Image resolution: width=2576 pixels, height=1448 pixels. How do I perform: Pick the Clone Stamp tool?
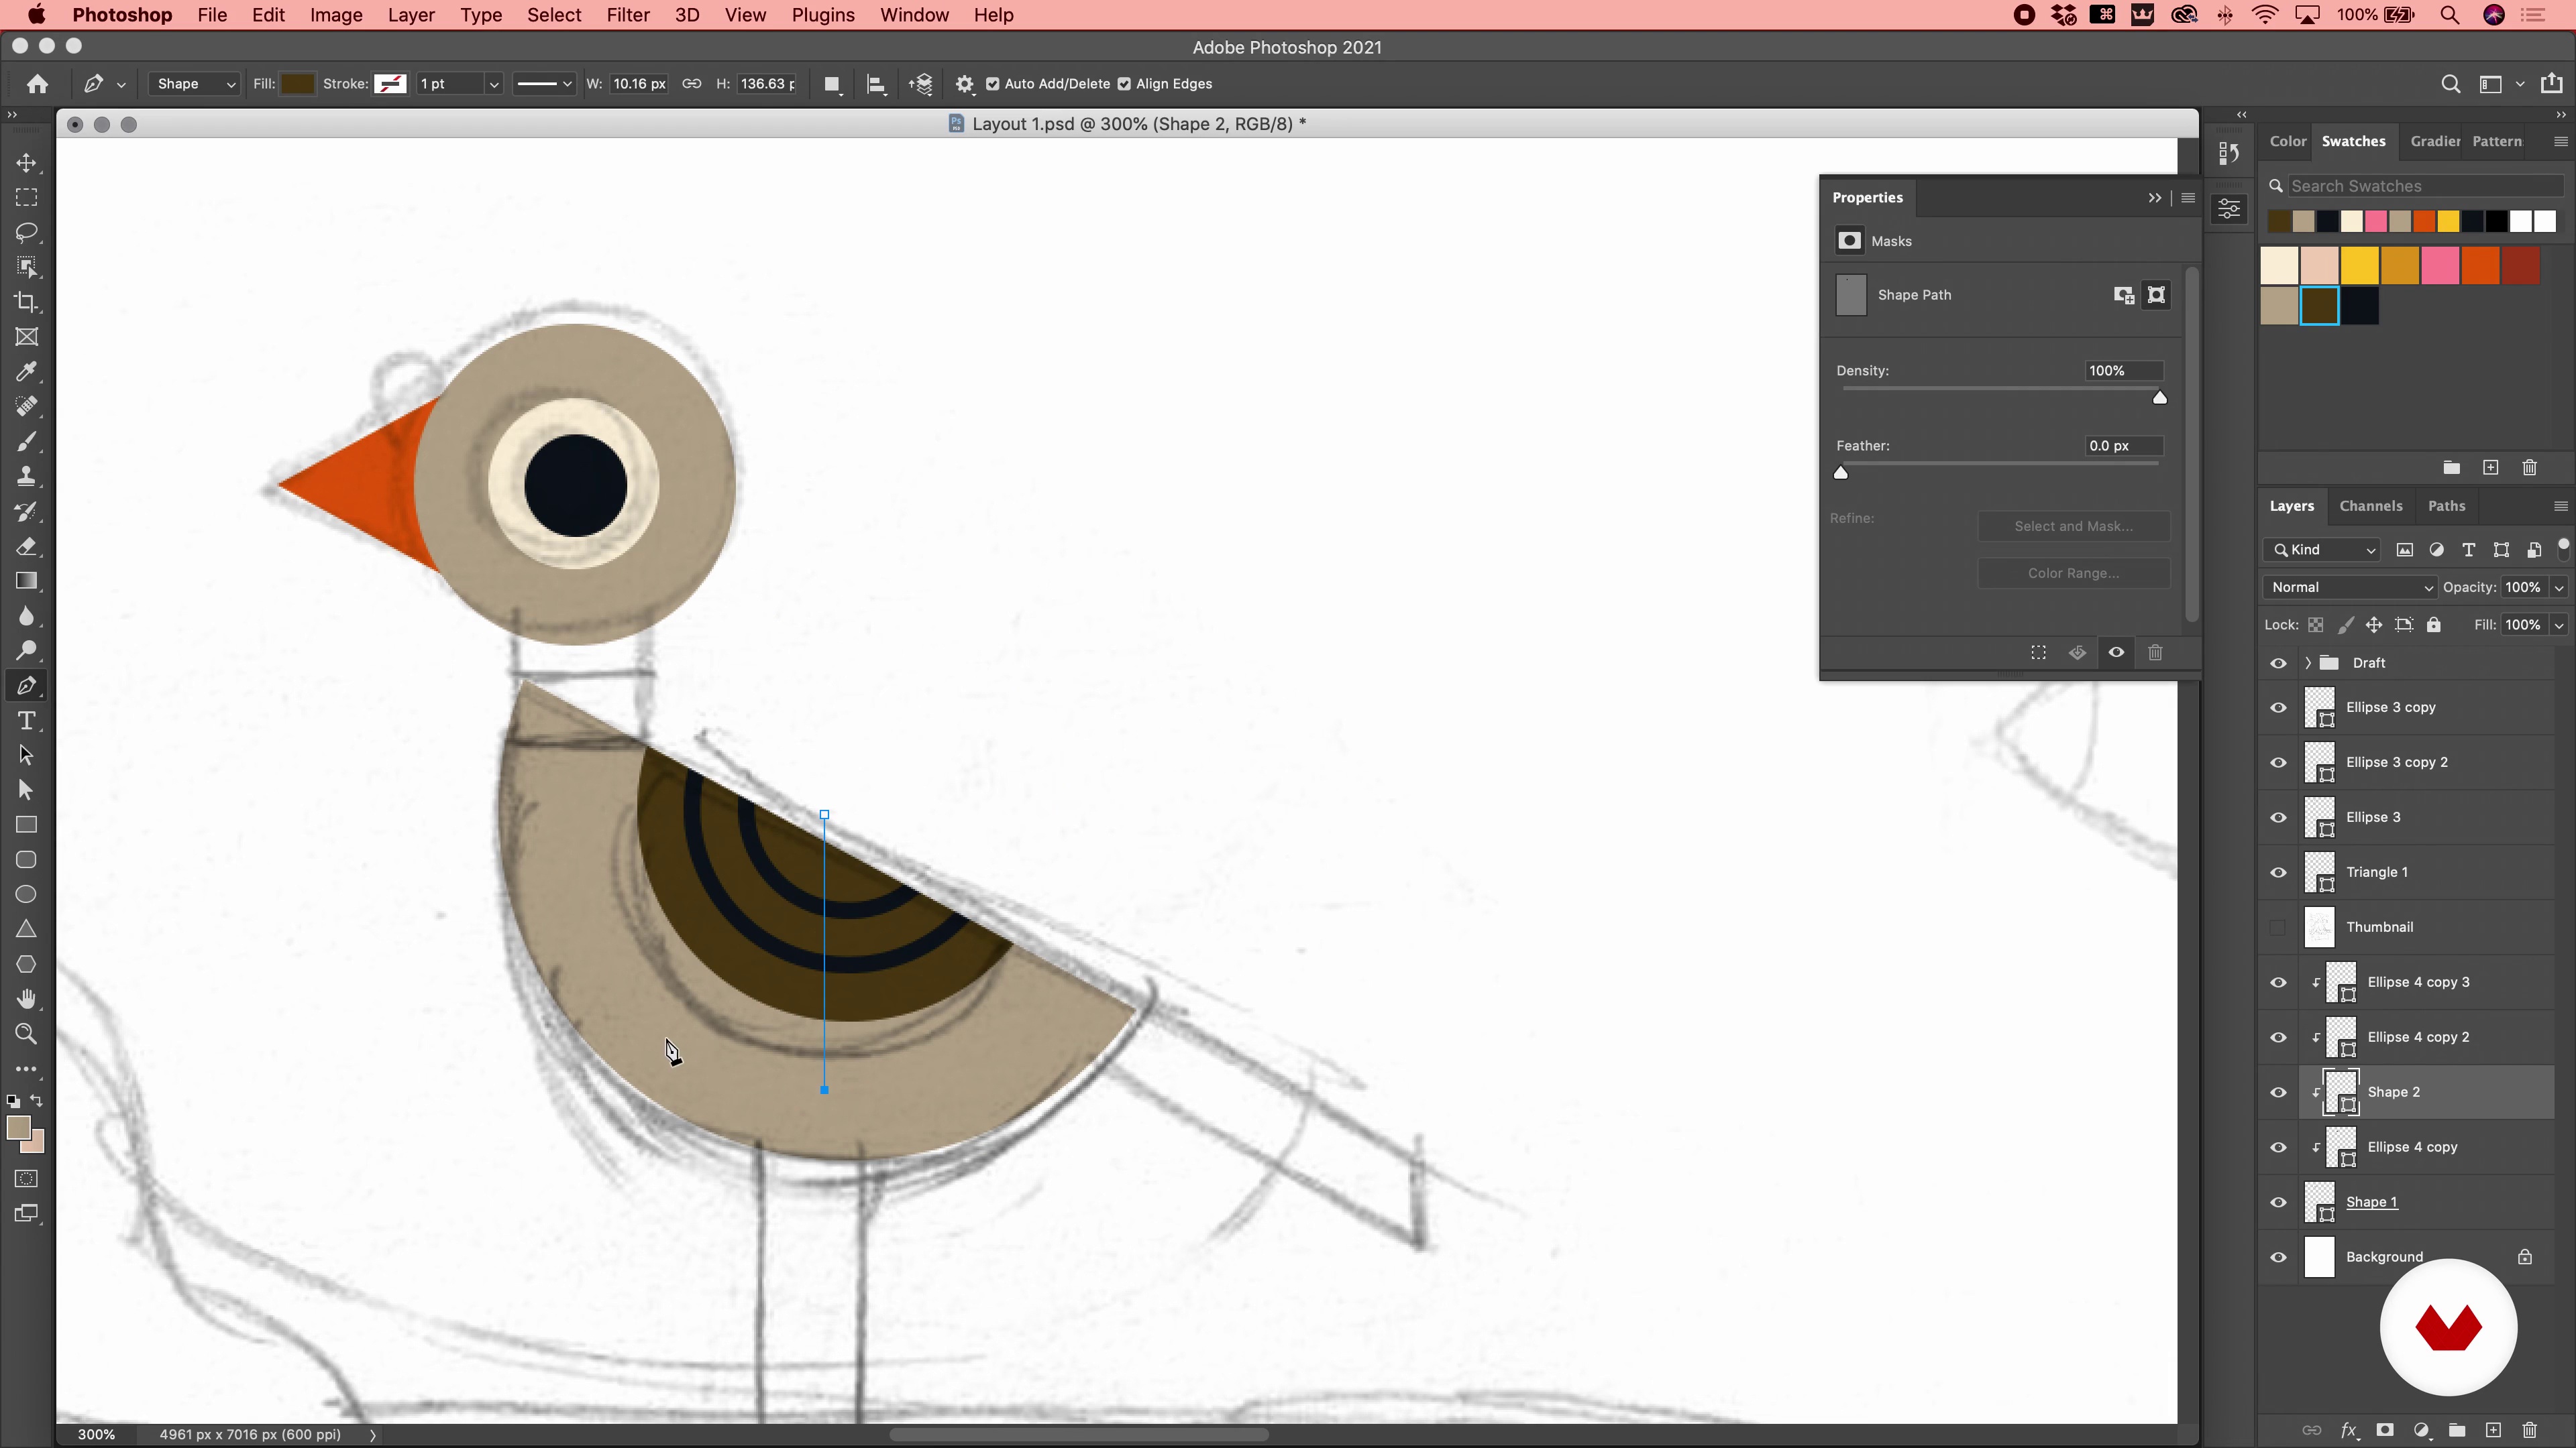(27, 477)
